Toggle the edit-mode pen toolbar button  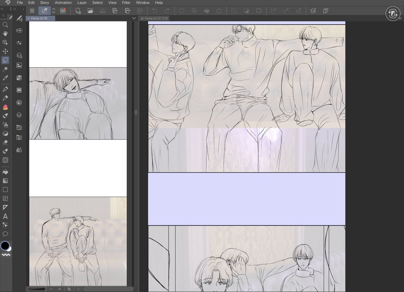[x=44, y=11]
